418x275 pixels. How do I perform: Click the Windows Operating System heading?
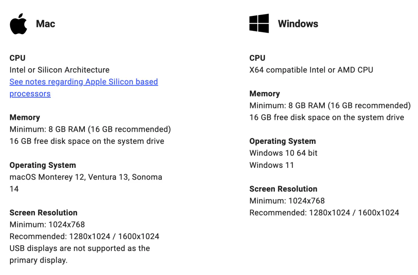pos(283,141)
